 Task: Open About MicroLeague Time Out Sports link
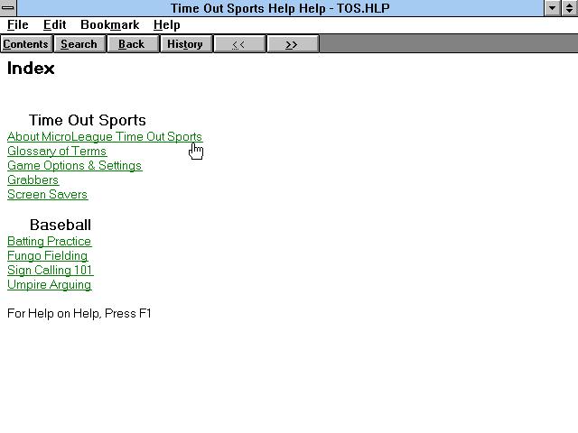click(105, 136)
